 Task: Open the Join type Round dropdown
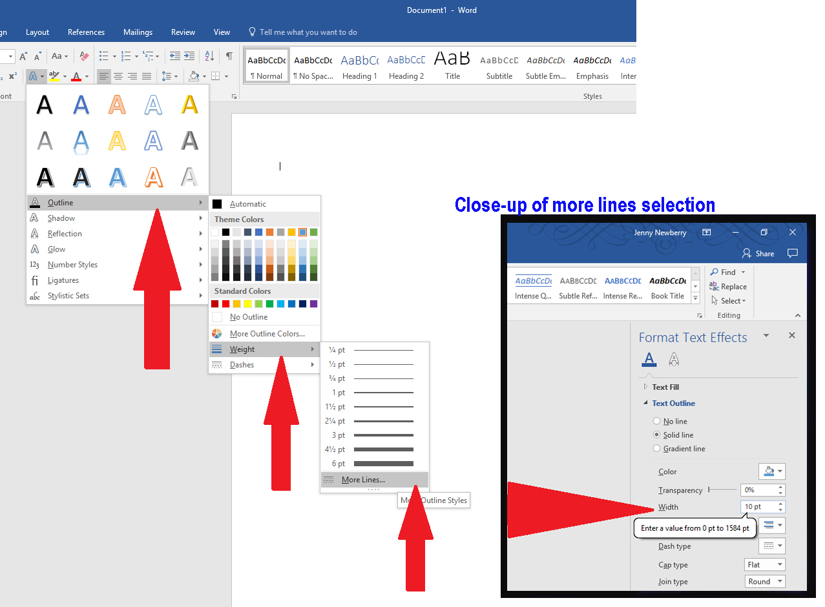(x=765, y=581)
